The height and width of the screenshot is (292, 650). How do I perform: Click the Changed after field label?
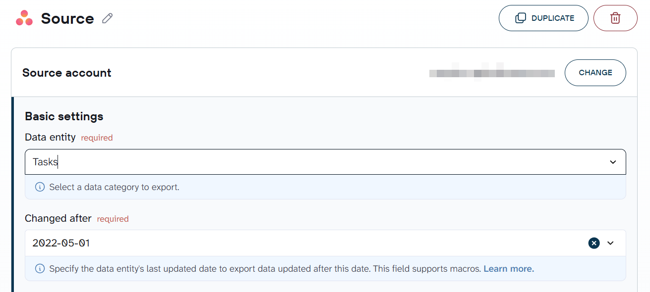click(58, 218)
